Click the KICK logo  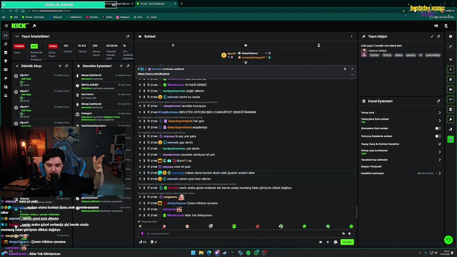point(19,26)
